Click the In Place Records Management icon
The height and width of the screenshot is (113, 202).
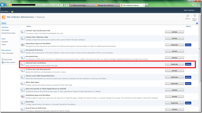pyautogui.click(x=23, y=71)
